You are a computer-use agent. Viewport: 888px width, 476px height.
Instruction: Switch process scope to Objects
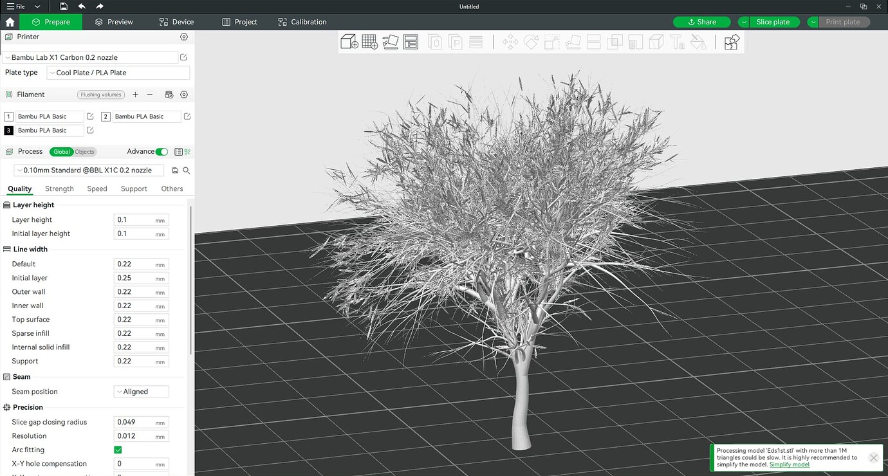click(x=84, y=152)
